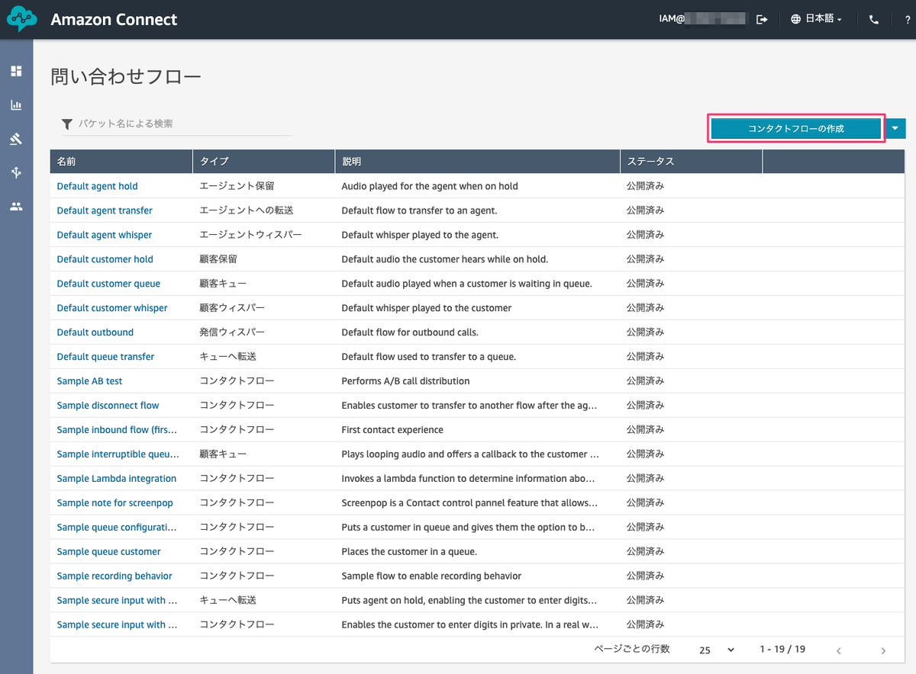Click 'Sample flow to enable recording behavior' text

tap(431, 576)
